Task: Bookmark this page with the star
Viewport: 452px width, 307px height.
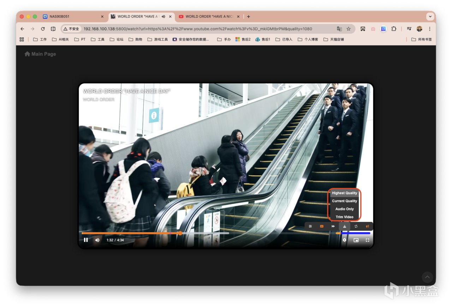Action: [x=349, y=29]
